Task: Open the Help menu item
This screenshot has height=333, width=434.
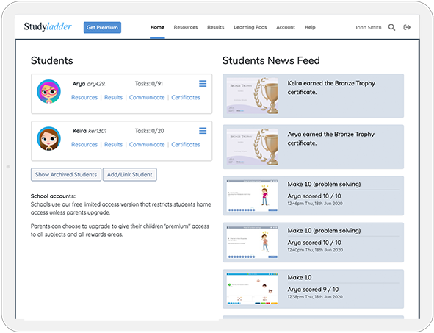Action: [310, 27]
